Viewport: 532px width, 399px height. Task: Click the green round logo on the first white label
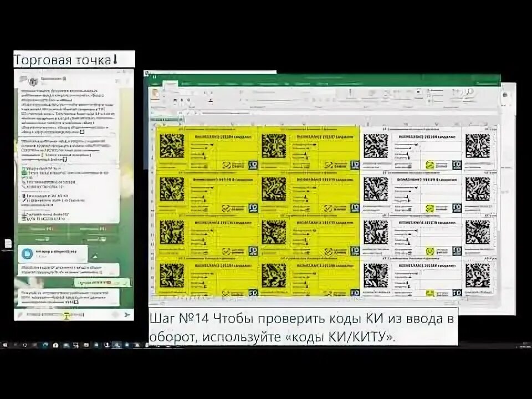coord(430,165)
